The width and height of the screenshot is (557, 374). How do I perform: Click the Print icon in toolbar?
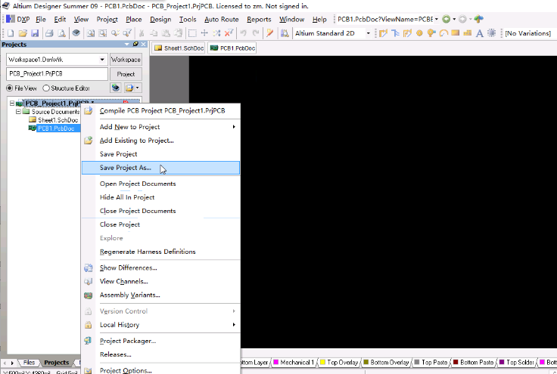(49, 33)
